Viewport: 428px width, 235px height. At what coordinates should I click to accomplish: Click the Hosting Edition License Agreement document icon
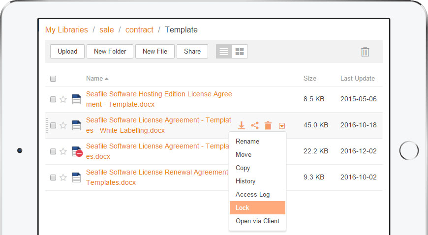click(x=76, y=99)
